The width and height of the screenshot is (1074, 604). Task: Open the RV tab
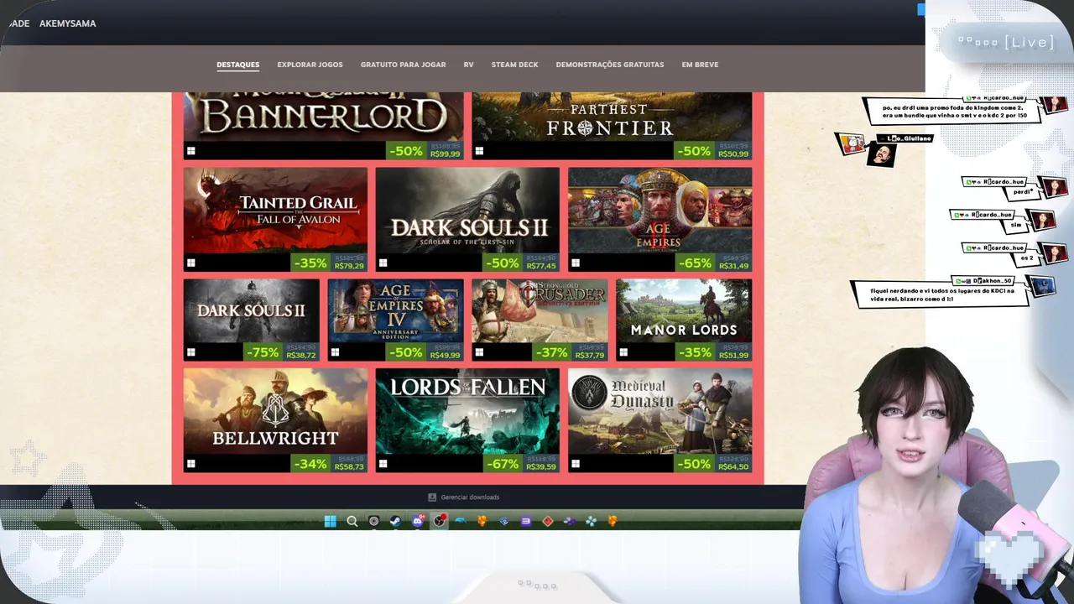pyautogui.click(x=468, y=65)
